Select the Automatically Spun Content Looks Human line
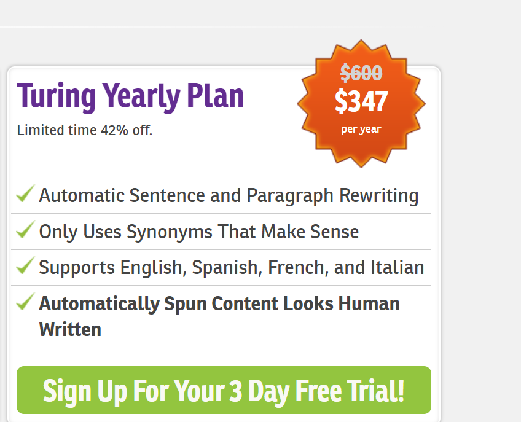Screen dimensions: 521x422 click(219, 303)
